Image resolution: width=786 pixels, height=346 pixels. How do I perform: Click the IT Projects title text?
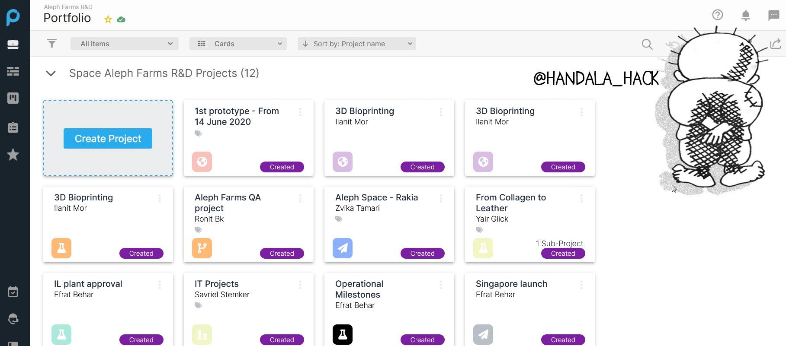pyautogui.click(x=216, y=284)
